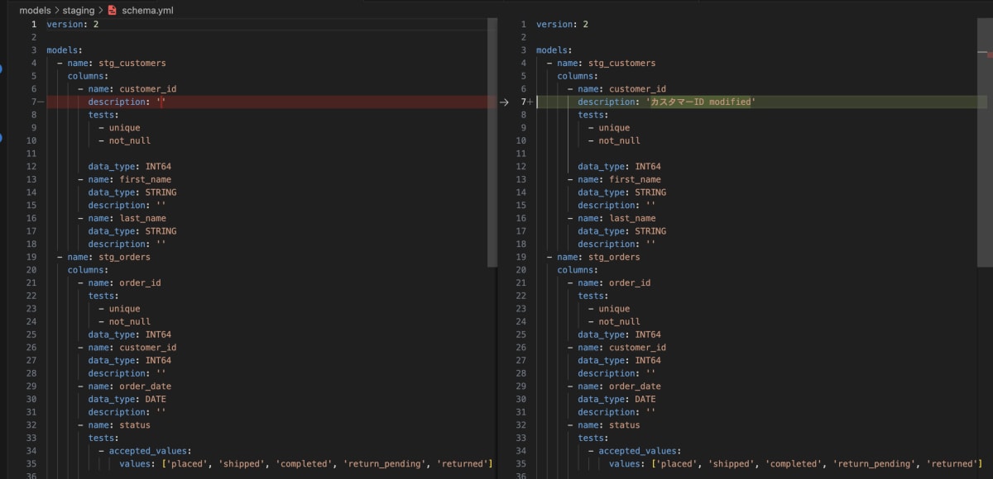The height and width of the screenshot is (479, 993).
Task: Click 'name: status' in the right pane
Action: 610,425
